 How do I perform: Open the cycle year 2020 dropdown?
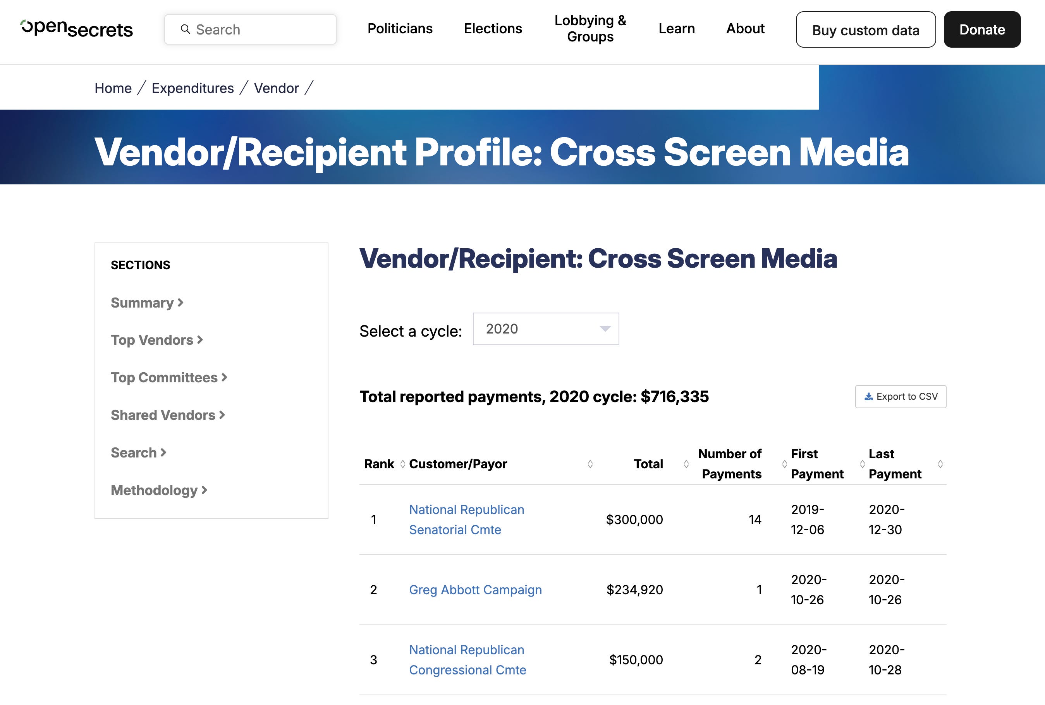pos(546,329)
